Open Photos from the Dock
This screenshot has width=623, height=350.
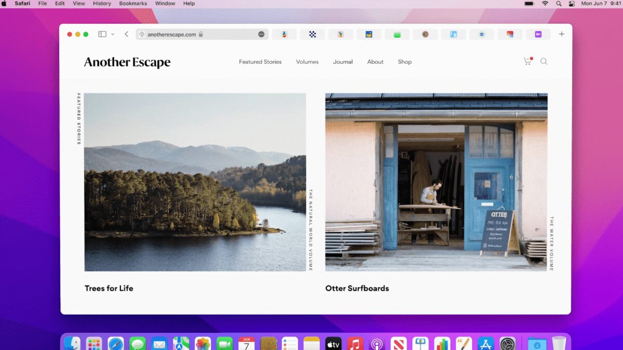pyautogui.click(x=202, y=343)
